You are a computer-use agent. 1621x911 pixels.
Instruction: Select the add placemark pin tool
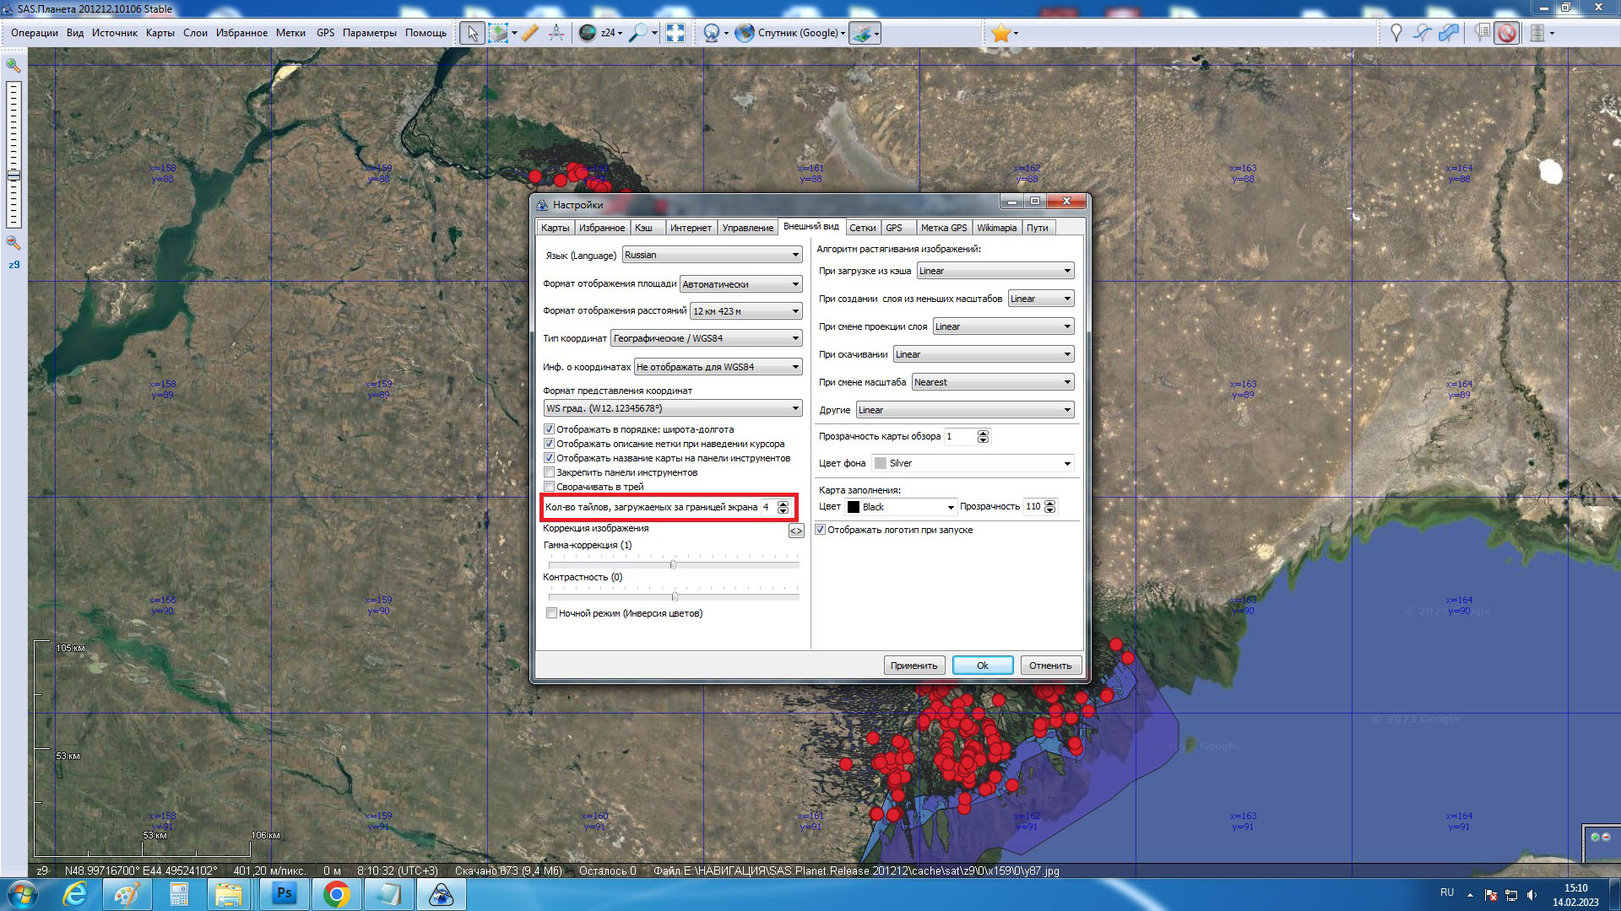(1396, 33)
